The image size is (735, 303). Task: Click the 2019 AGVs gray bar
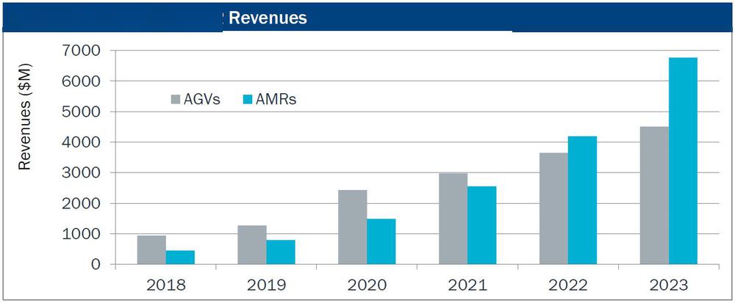click(251, 244)
